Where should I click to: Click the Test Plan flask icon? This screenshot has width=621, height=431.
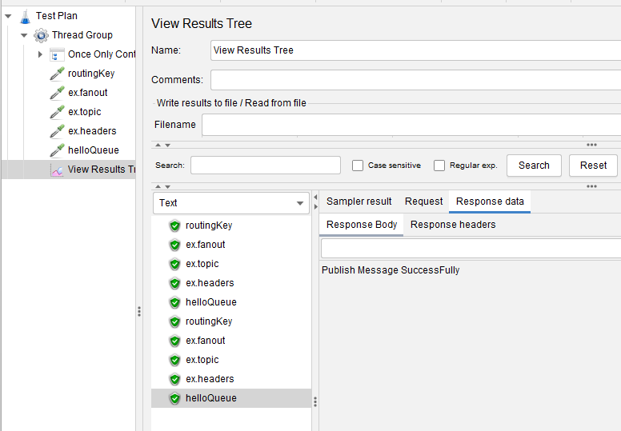26,16
